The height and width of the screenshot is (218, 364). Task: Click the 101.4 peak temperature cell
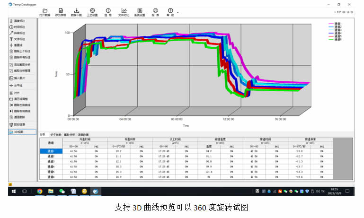click(x=209, y=172)
